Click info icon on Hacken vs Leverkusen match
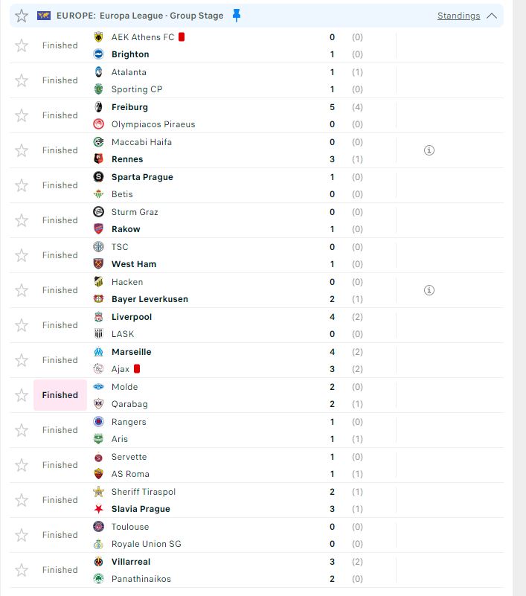This screenshot has height=596, width=526. click(x=429, y=290)
